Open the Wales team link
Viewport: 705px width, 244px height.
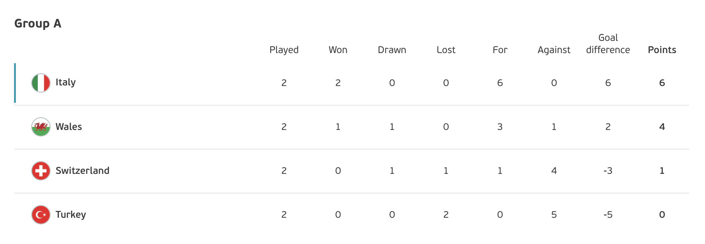point(69,127)
